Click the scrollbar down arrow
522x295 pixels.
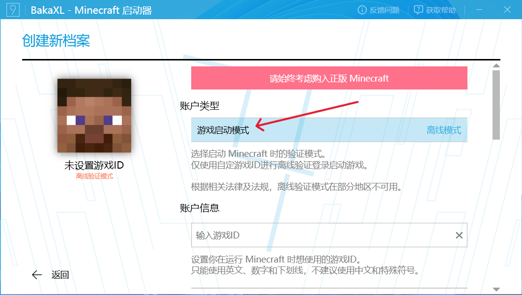[x=496, y=289]
